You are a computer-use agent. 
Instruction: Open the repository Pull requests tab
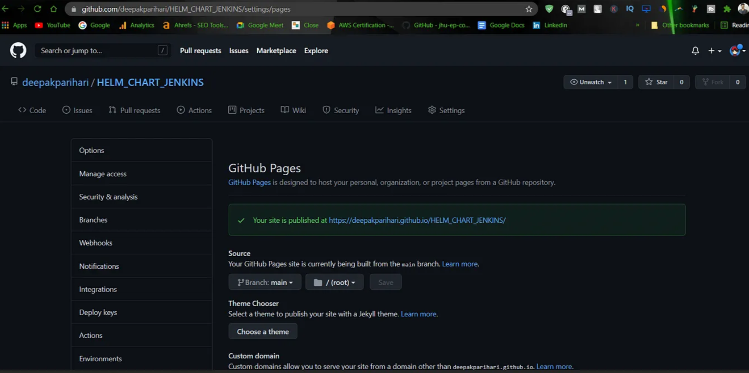pos(134,110)
